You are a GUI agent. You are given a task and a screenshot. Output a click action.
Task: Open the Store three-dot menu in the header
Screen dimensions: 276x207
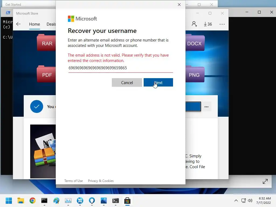pos(222,24)
